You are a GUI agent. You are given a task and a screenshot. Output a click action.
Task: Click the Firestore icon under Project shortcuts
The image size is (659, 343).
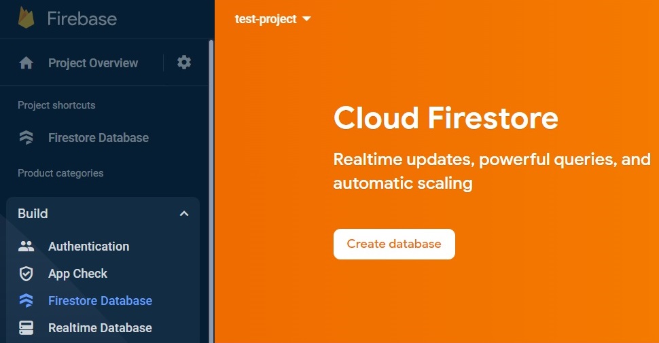pos(26,137)
